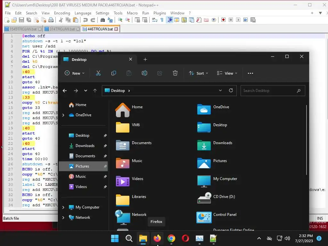Select Downloads in Explorer sidebar
This screenshot has height=246, width=328.
(x=84, y=146)
